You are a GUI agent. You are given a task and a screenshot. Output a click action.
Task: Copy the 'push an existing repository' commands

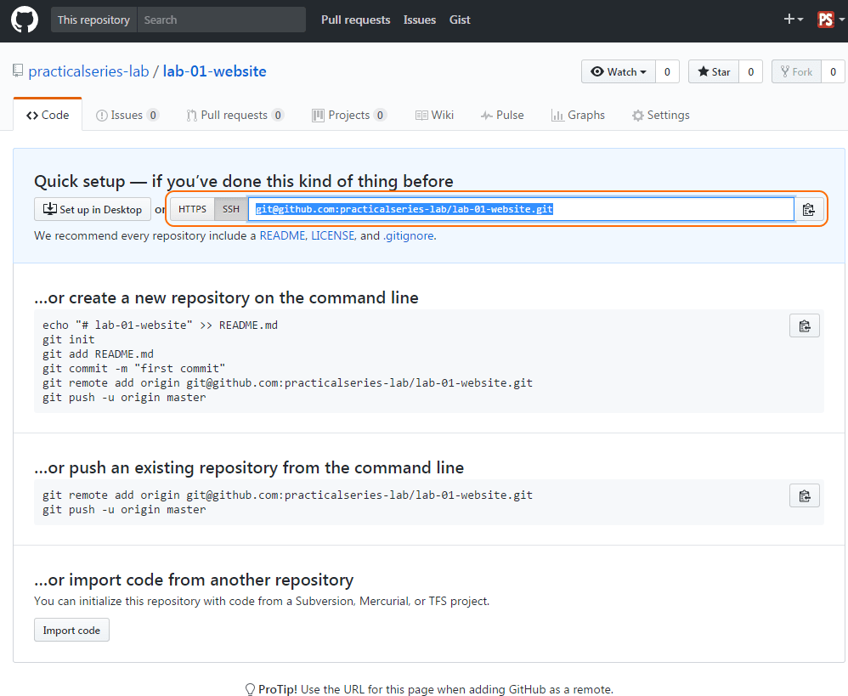804,496
